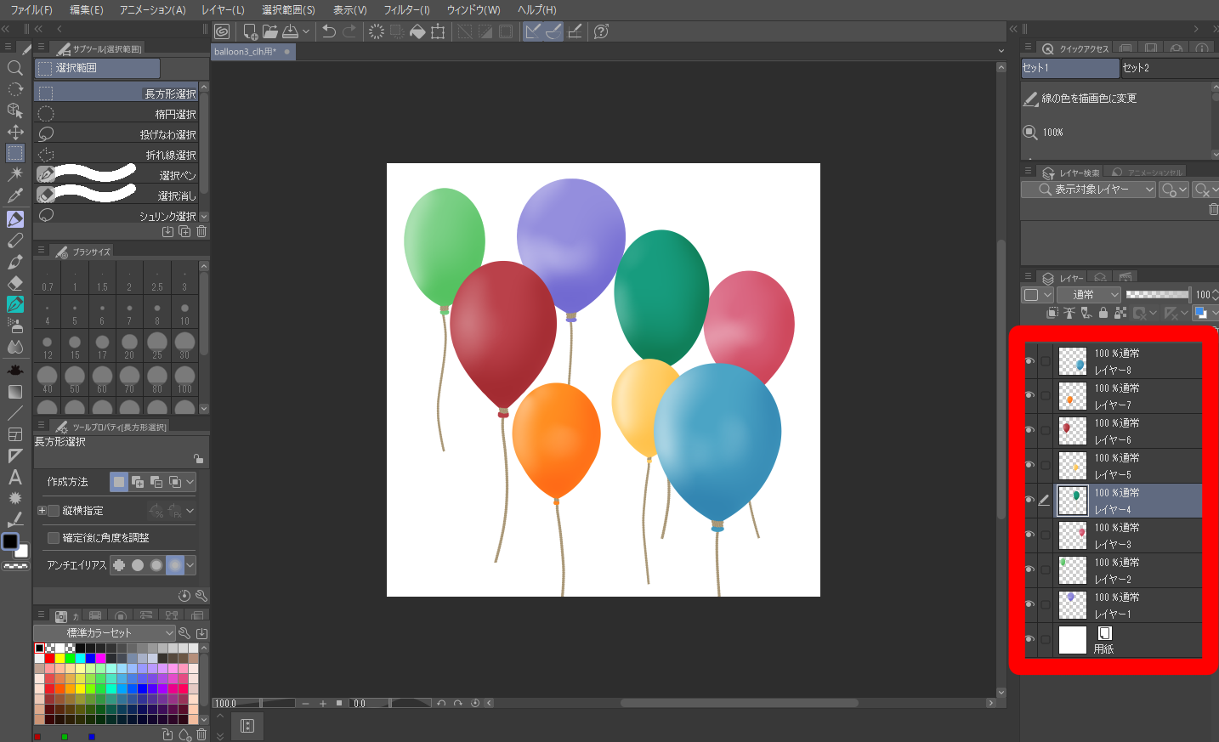This screenshot has height=742, width=1219.
Task: Select the Eraser tool
Action: click(14, 283)
